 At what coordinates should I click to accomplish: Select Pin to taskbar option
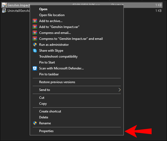(49, 74)
